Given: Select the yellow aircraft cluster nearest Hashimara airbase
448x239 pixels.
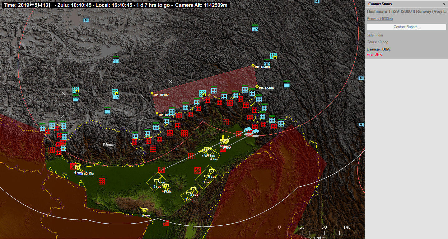Looking at the screenshot, I should [x=224, y=140].
